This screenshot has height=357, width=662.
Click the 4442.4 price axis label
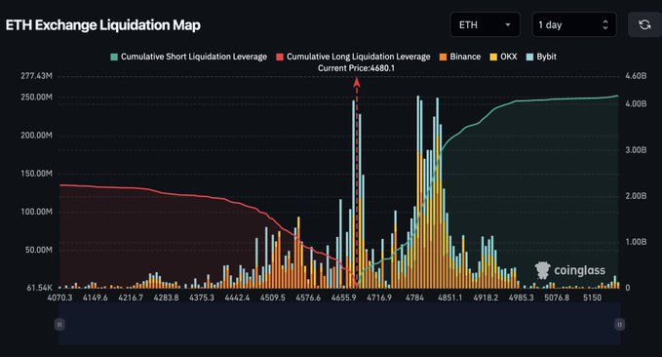tap(237, 297)
